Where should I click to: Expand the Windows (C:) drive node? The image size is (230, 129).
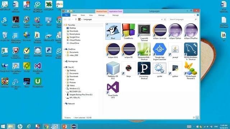[x=65, y=89]
